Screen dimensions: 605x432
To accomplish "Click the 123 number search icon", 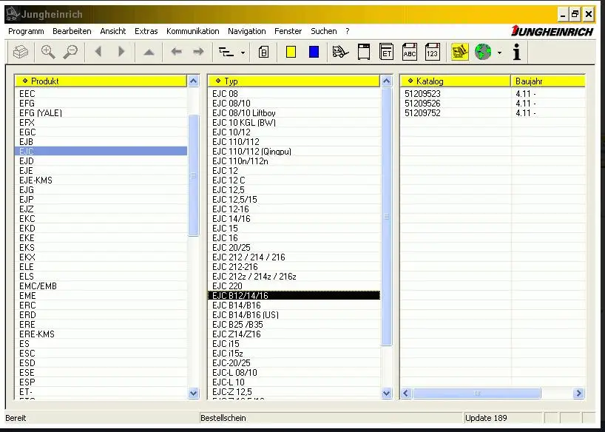I will (x=432, y=52).
